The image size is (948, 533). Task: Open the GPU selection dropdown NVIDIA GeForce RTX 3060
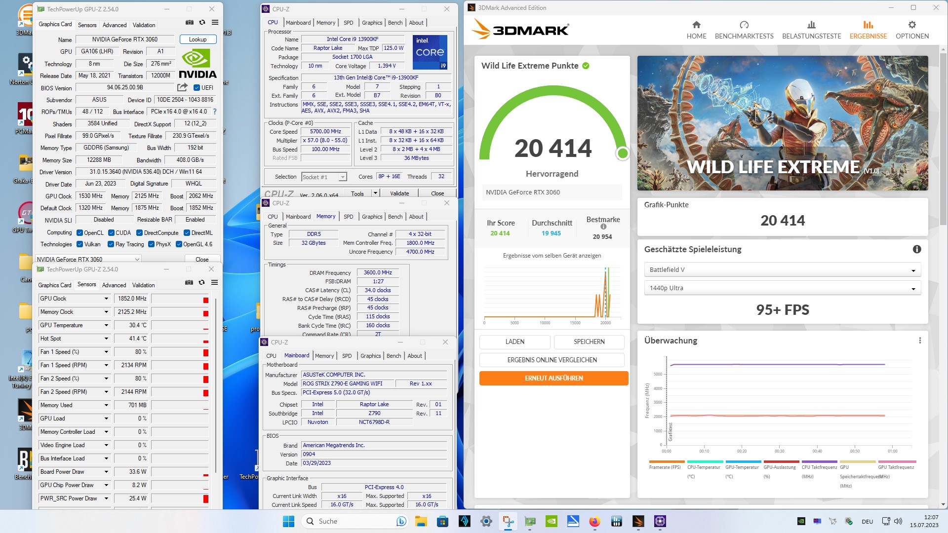pyautogui.click(x=88, y=259)
